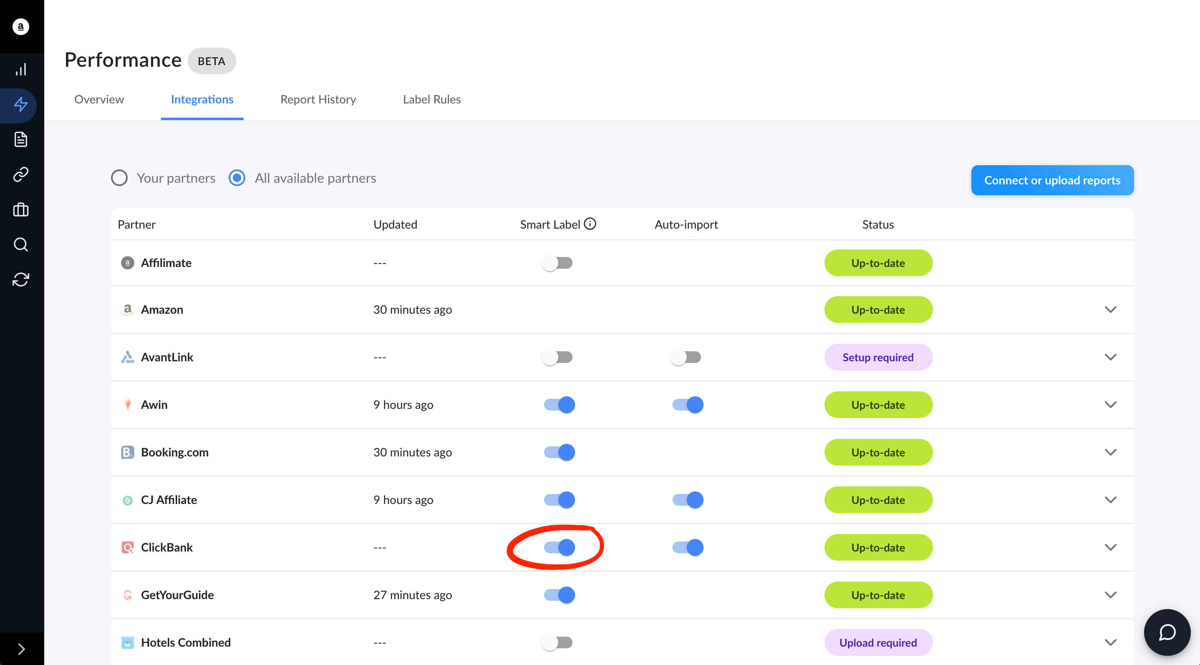The image size is (1200, 665).
Task: Open the document content icon
Action: 20,139
